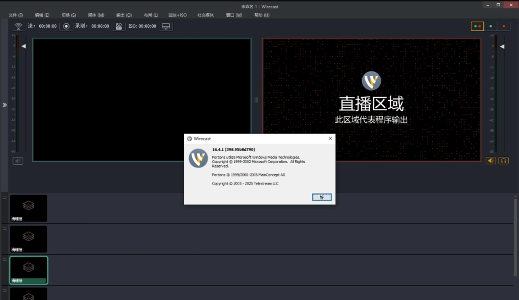Open the external display output icon
The height and width of the screenshot is (300, 519).
click(x=165, y=26)
